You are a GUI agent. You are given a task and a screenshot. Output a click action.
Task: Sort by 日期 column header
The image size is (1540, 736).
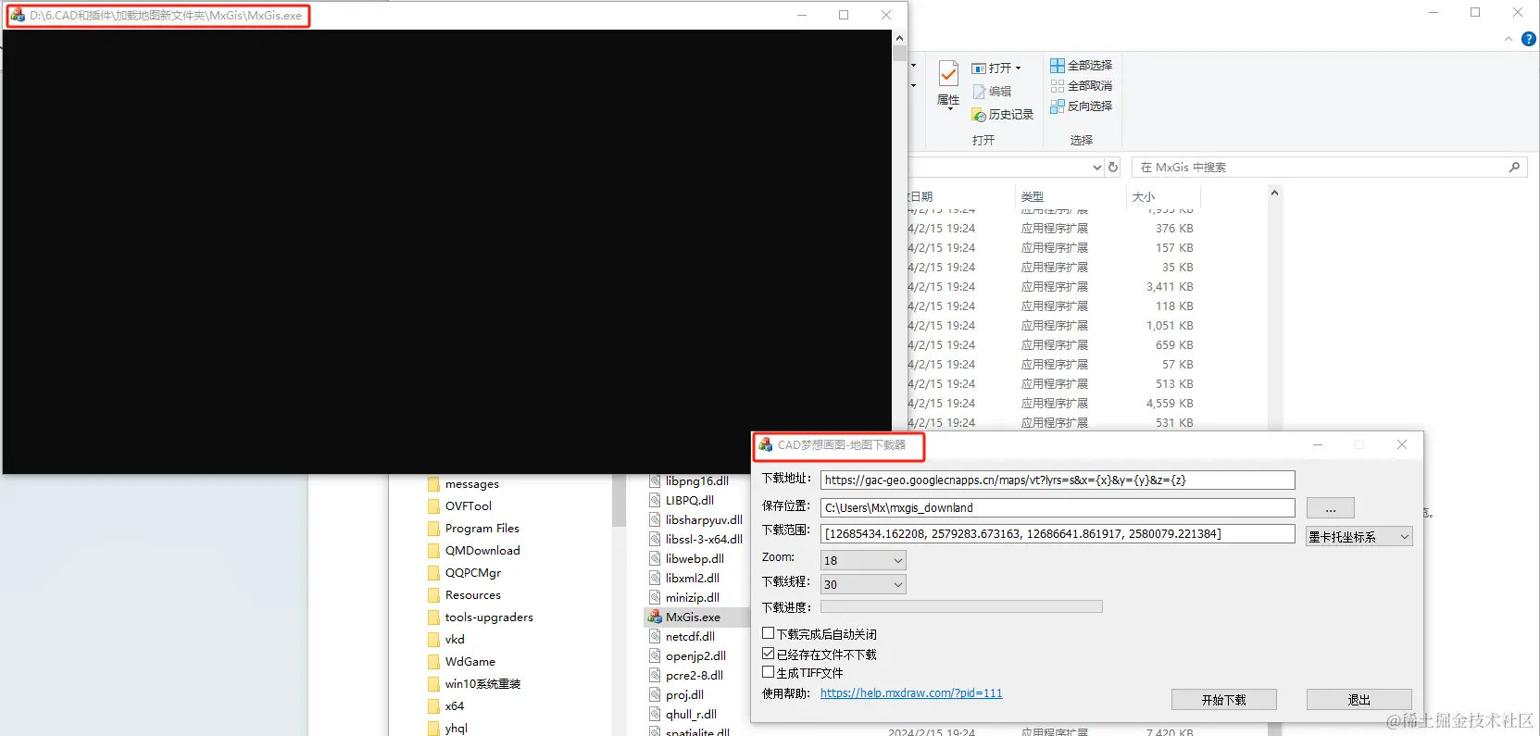tap(921, 197)
